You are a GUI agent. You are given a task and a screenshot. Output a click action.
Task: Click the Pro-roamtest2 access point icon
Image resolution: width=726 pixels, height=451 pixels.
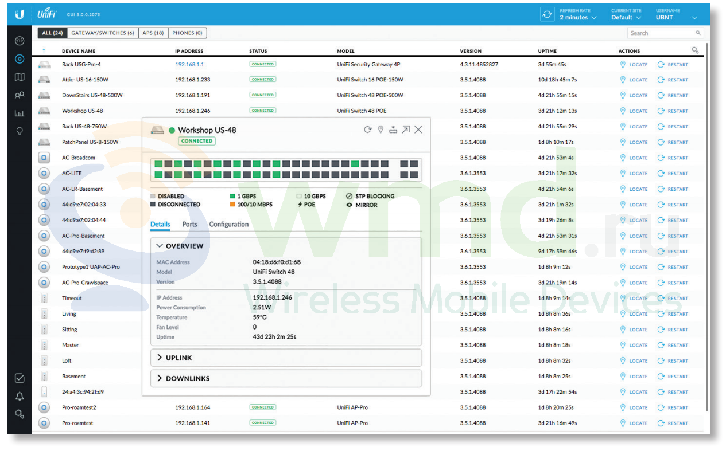click(44, 407)
